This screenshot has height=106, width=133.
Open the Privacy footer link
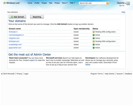point(19,74)
